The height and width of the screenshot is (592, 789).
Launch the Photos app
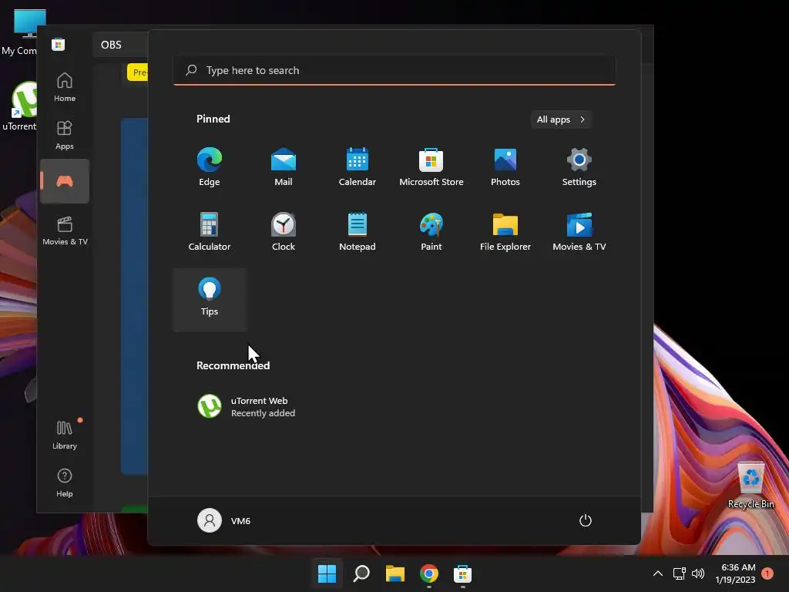point(505,166)
